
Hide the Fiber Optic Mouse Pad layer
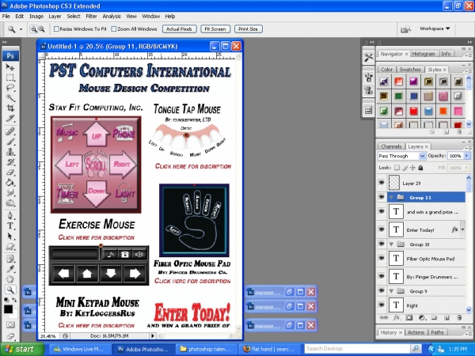click(x=382, y=258)
